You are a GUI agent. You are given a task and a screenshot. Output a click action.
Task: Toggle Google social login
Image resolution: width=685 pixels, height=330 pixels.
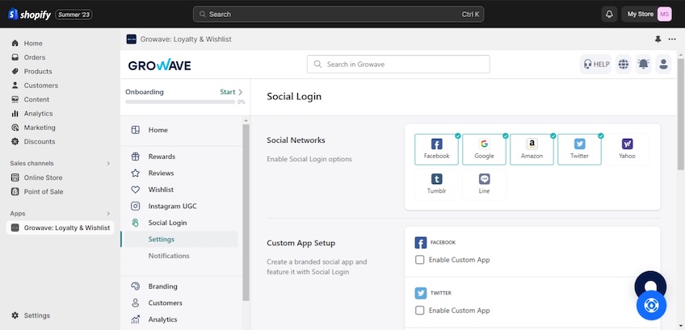tap(484, 149)
